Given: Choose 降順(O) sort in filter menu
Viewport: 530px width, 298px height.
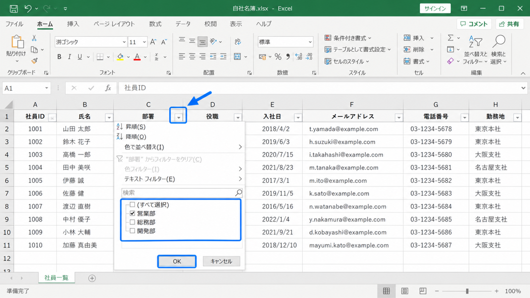Looking at the screenshot, I should point(180,136).
